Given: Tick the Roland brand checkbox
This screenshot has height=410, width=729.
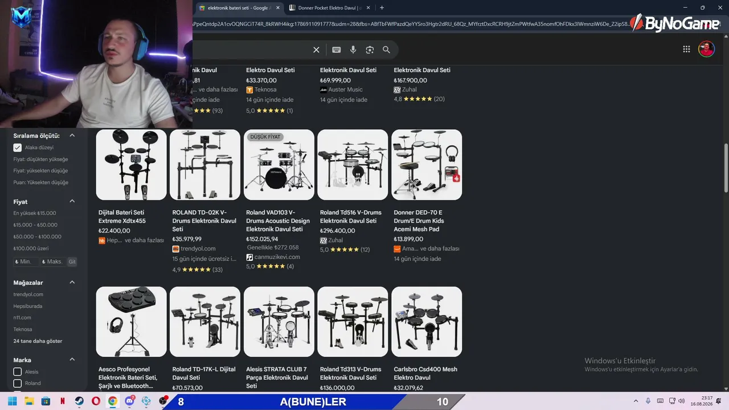Looking at the screenshot, I should [x=18, y=383].
